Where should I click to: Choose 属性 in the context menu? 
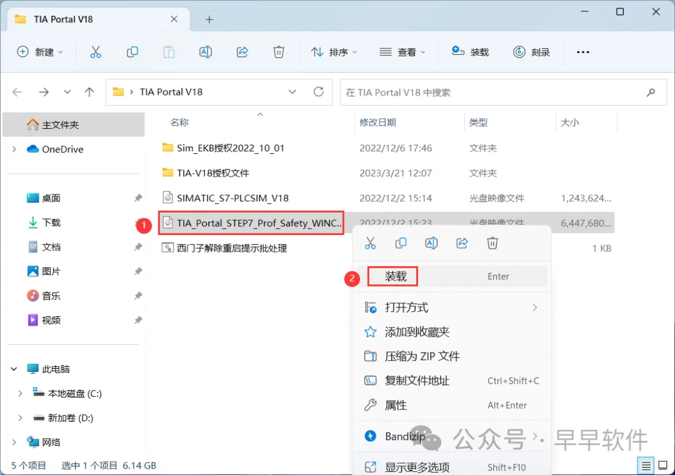452,405
